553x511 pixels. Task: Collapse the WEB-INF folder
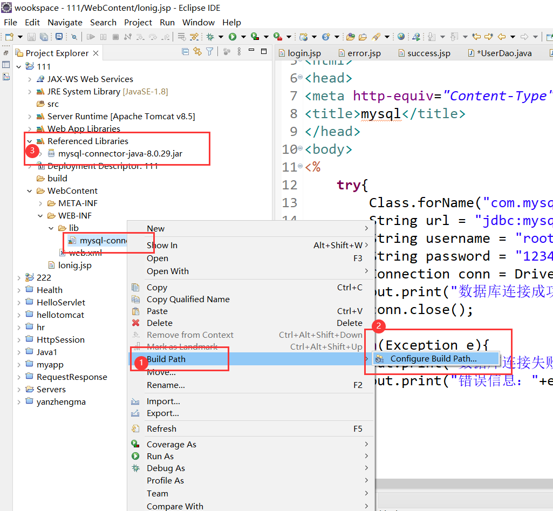click(x=40, y=216)
